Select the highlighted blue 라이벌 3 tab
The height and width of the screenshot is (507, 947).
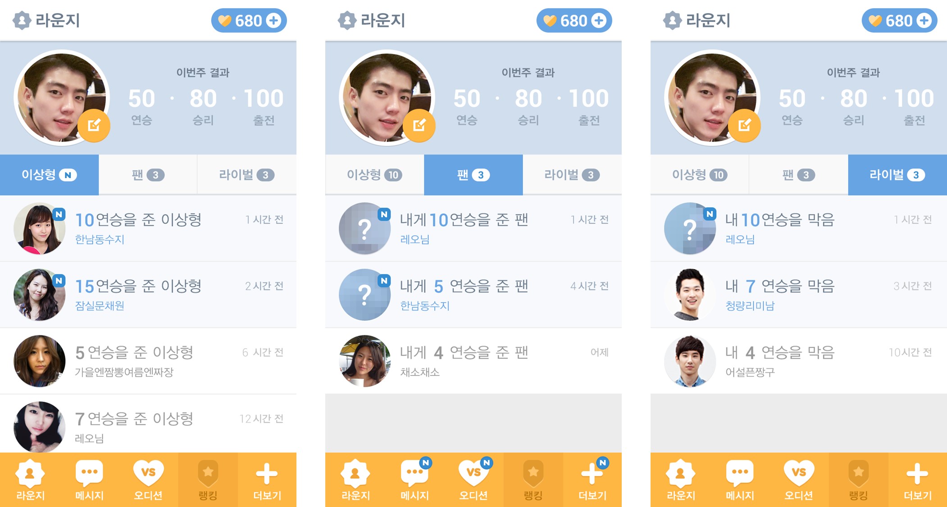(x=897, y=175)
